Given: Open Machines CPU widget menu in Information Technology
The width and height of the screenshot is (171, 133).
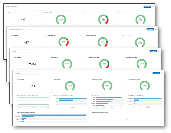Looking at the screenshot, I should coord(80,36).
